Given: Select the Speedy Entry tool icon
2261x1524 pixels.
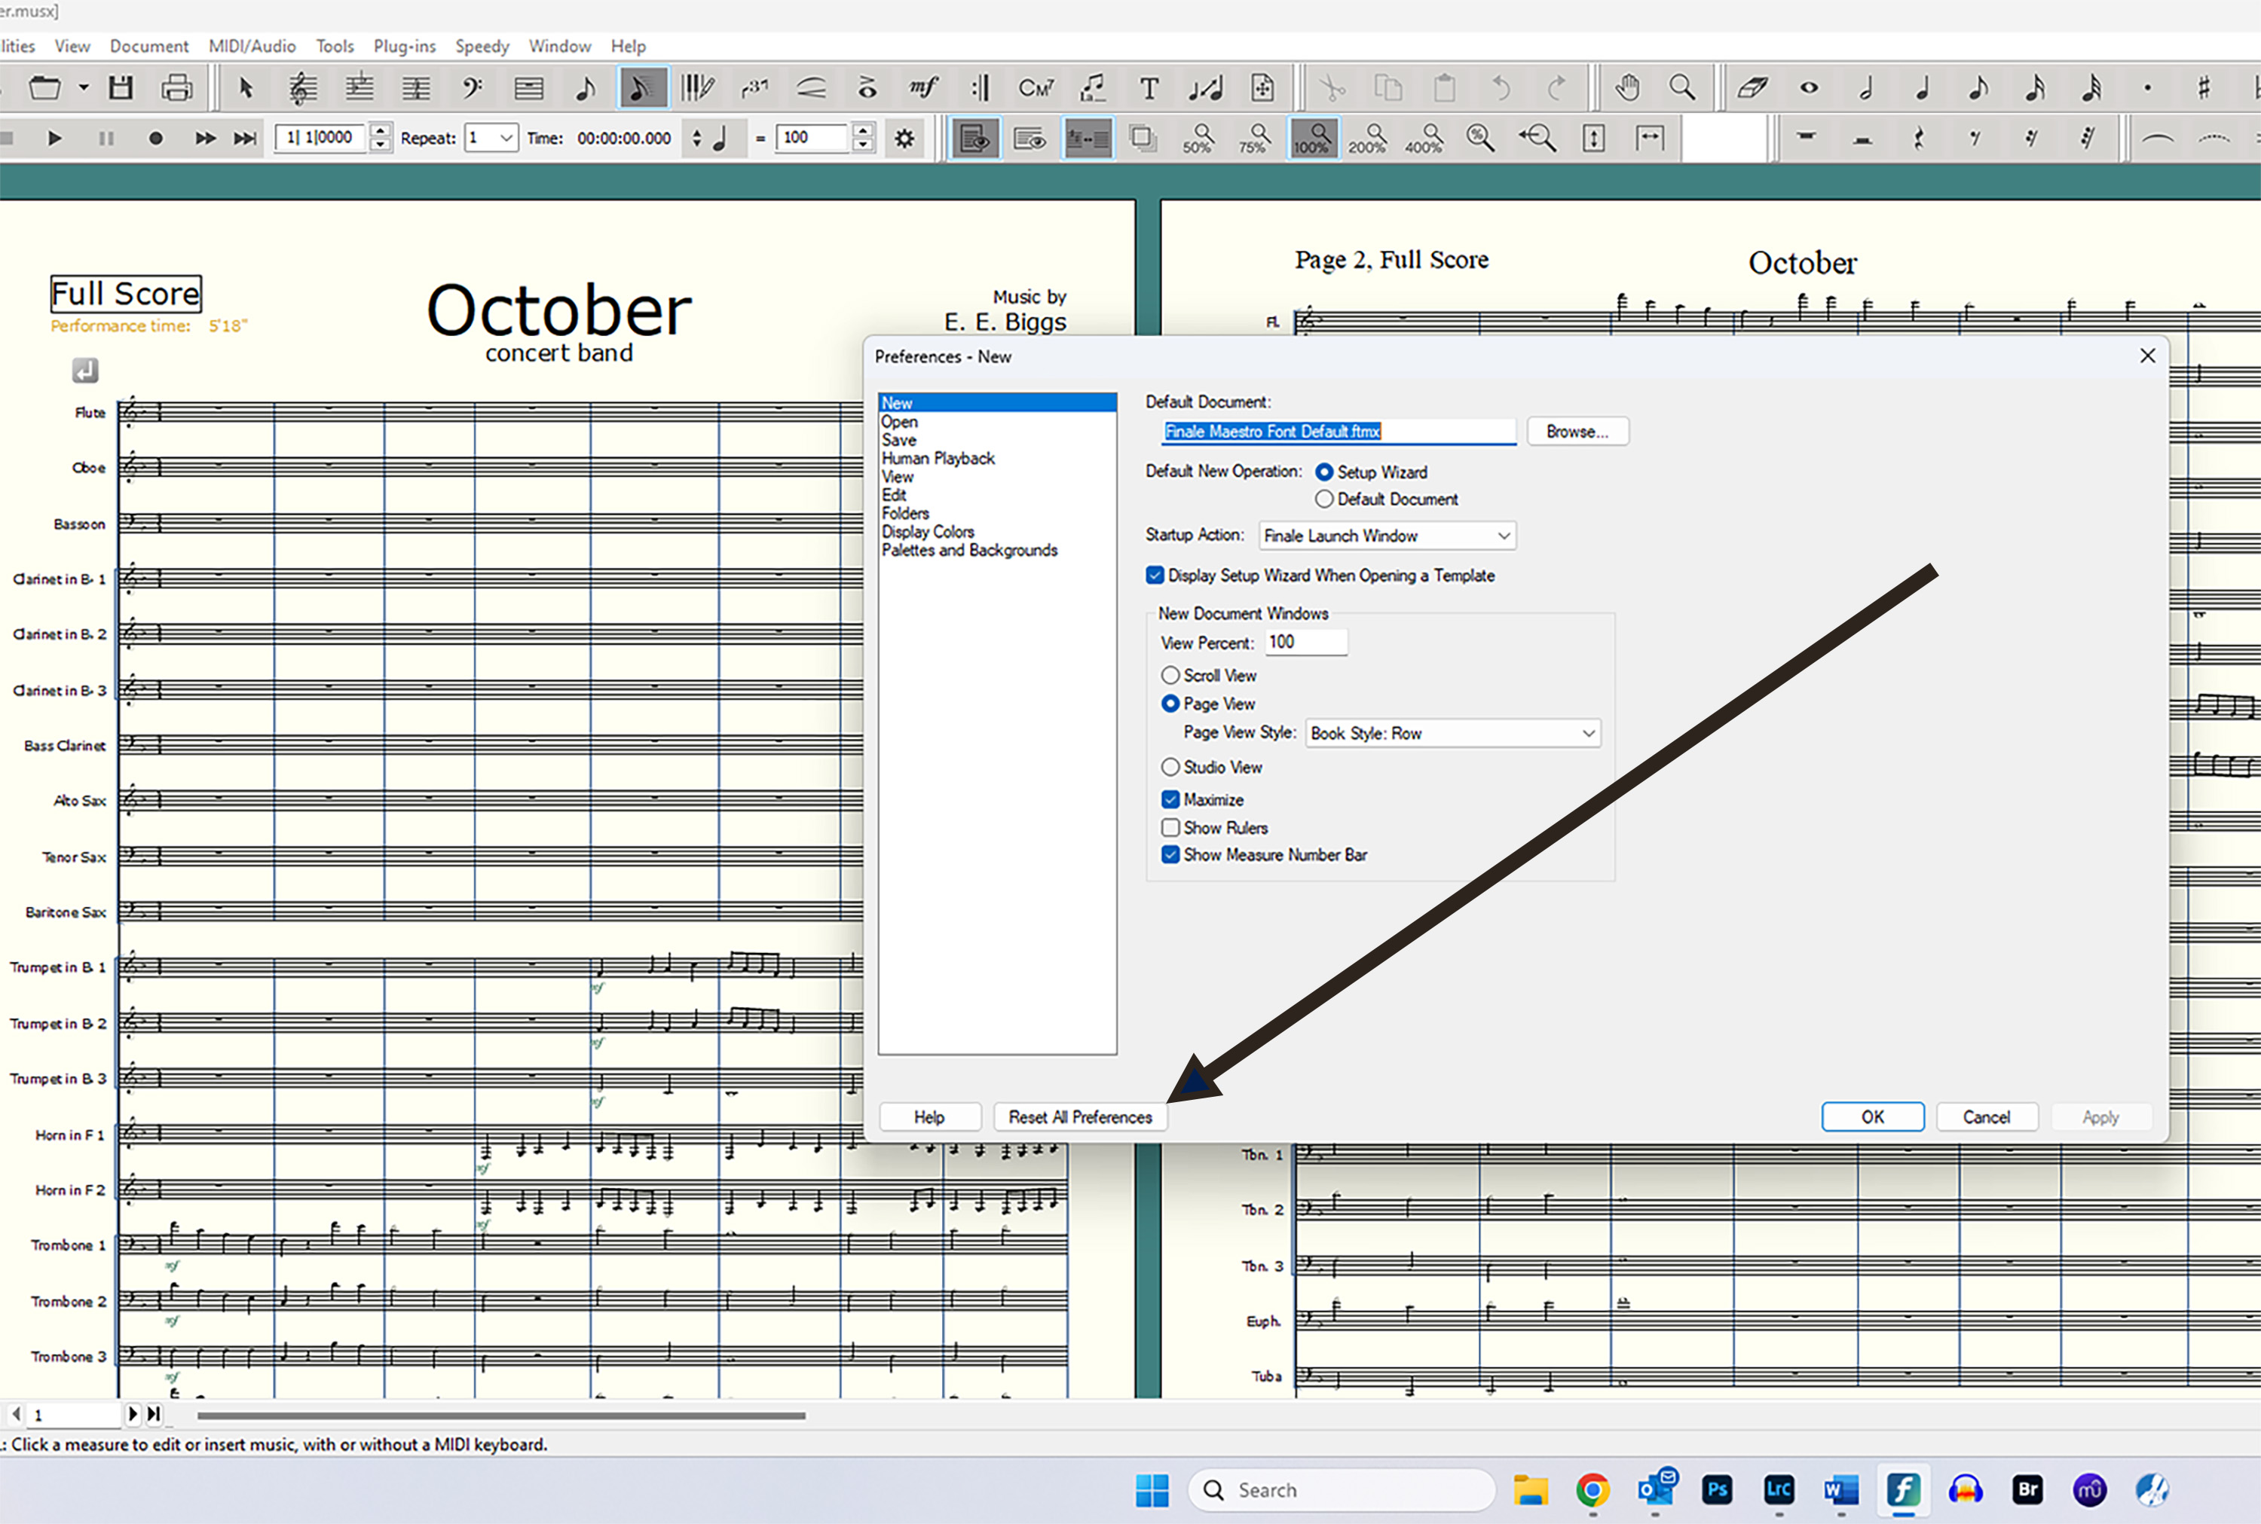Looking at the screenshot, I should click(641, 88).
